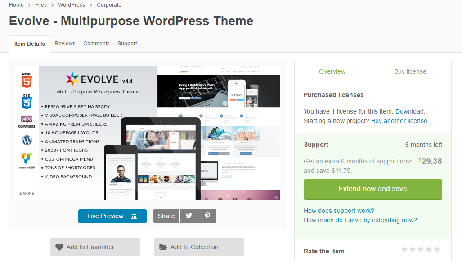This screenshot has width=462, height=260.
Task: Select the Overview tab in sidebar
Action: click(x=332, y=71)
